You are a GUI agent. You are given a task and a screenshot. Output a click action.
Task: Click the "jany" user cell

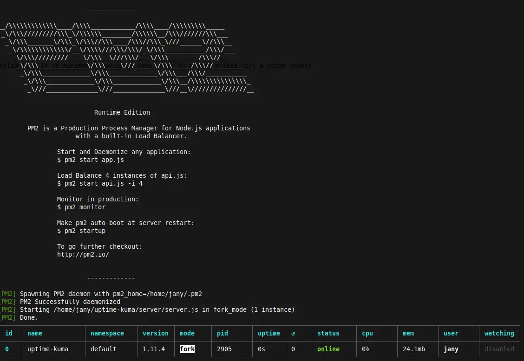451,349
